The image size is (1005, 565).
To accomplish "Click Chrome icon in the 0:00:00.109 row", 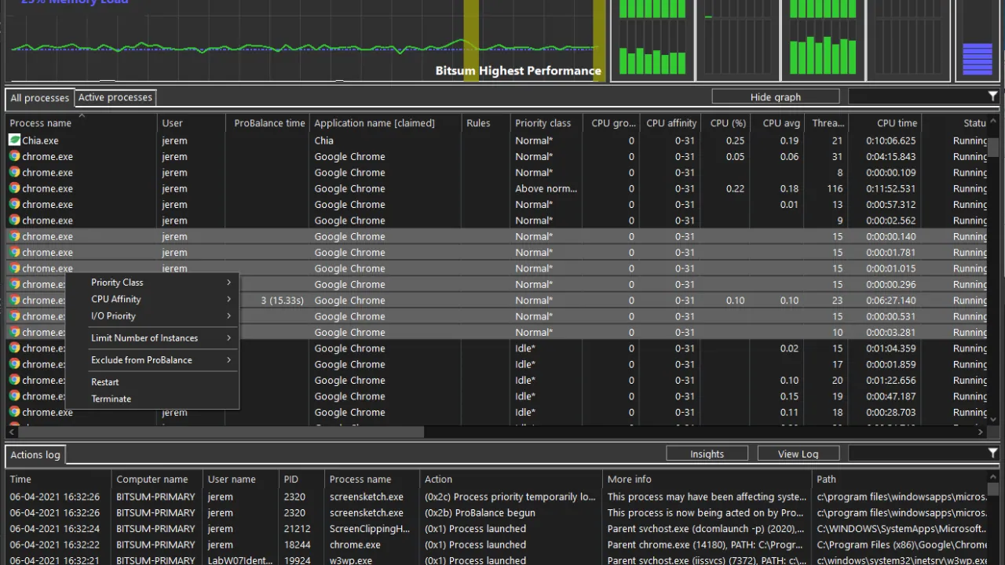I will pos(14,173).
